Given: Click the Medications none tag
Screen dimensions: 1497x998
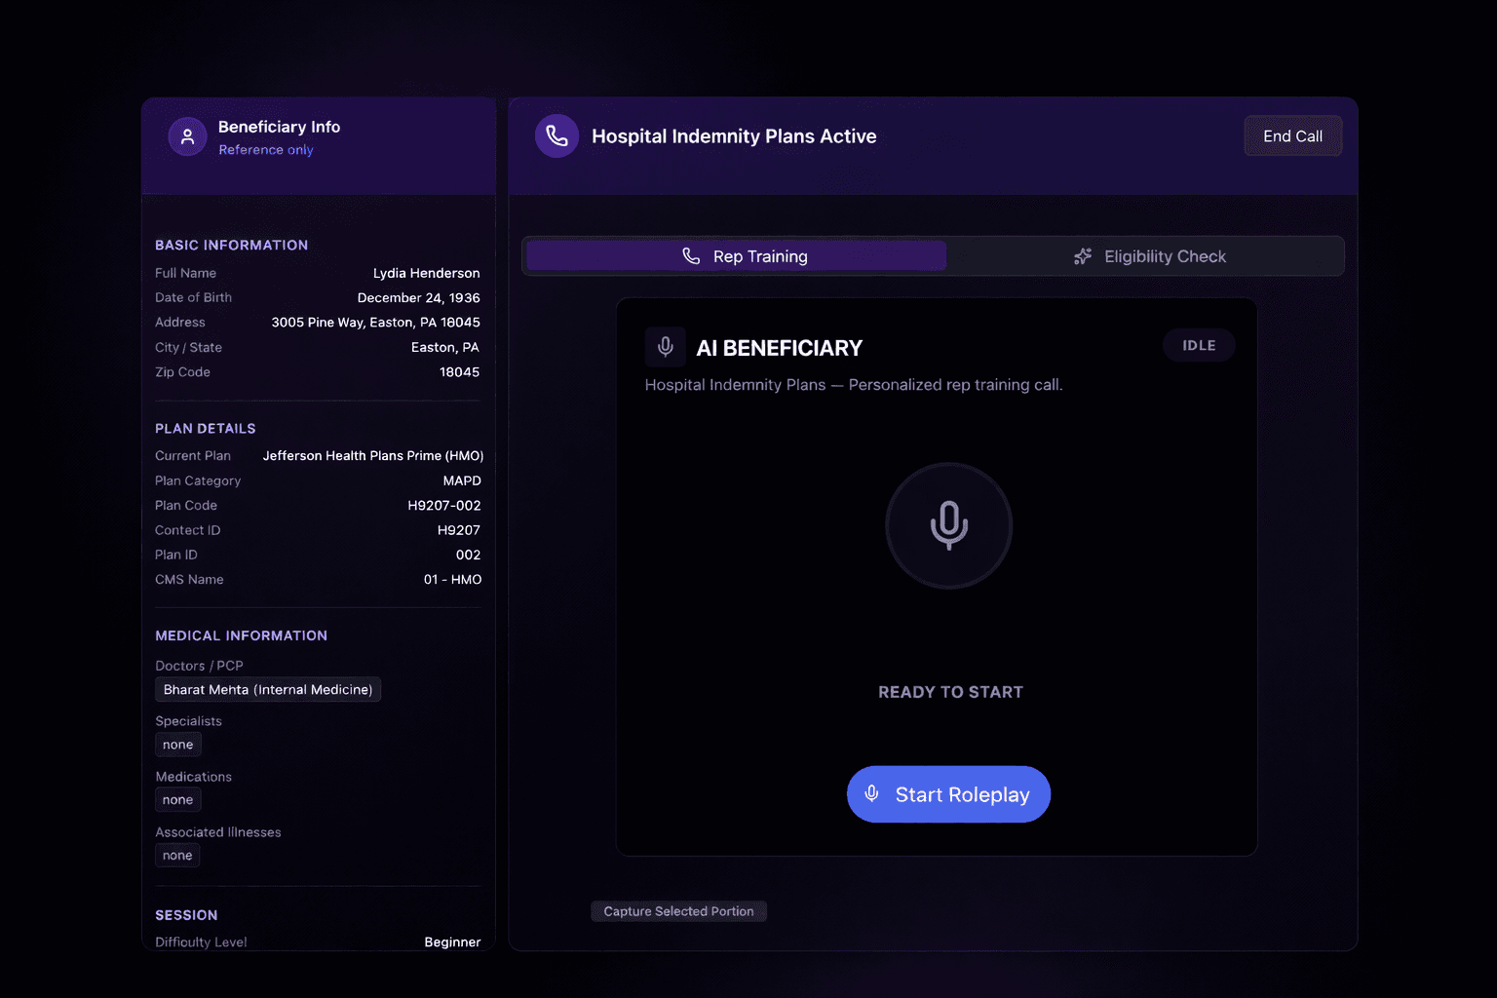Looking at the screenshot, I should [178, 800].
